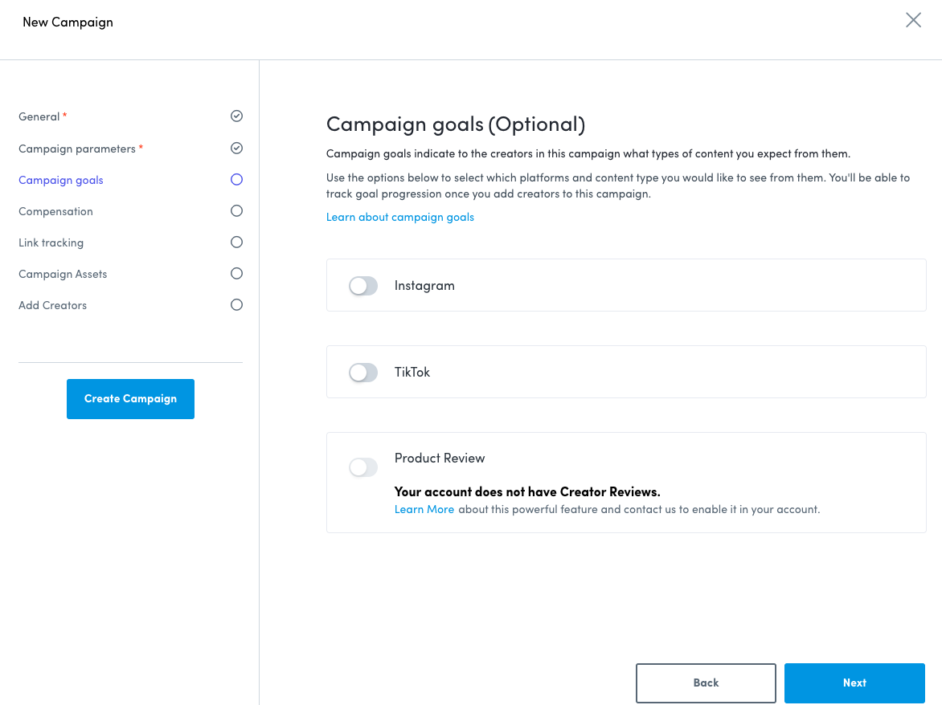Click the Campaign goals step circle icon
Screen dimensions: 942x705
tap(236, 180)
